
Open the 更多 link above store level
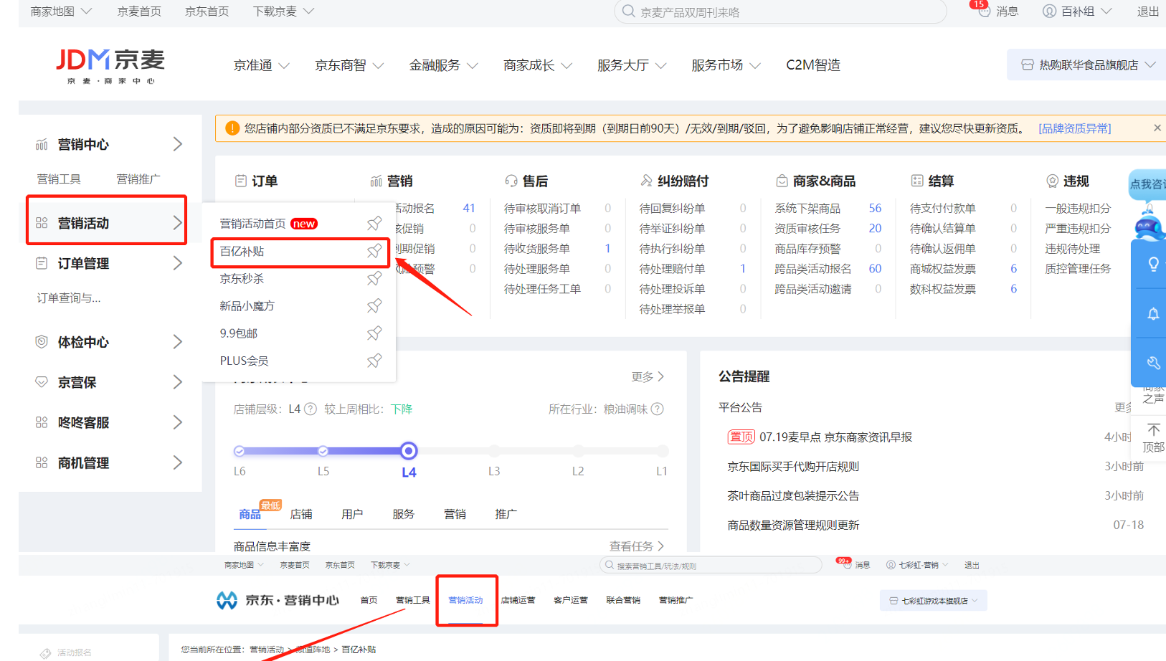click(648, 376)
